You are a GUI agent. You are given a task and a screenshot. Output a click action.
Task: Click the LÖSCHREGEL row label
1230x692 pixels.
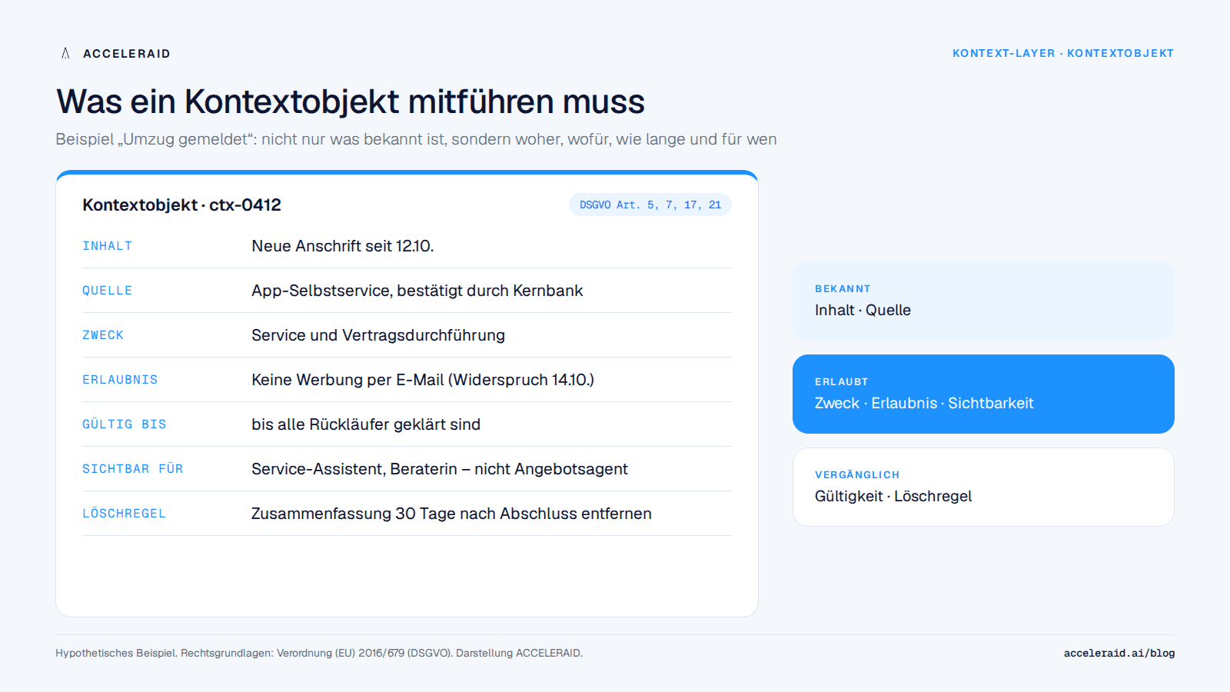[x=125, y=514]
